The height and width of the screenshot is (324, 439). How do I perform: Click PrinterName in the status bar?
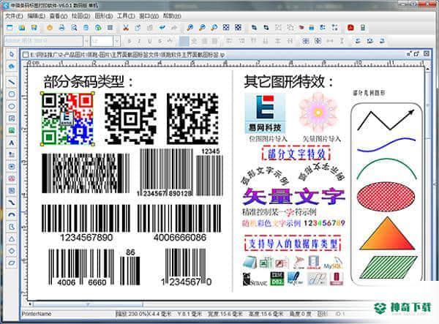(37, 314)
